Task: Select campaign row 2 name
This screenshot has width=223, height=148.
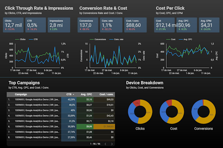Action: [x=37, y=105]
